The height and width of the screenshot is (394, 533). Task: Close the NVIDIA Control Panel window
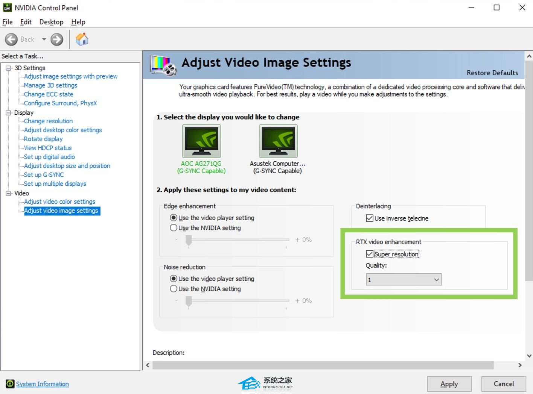coord(522,8)
